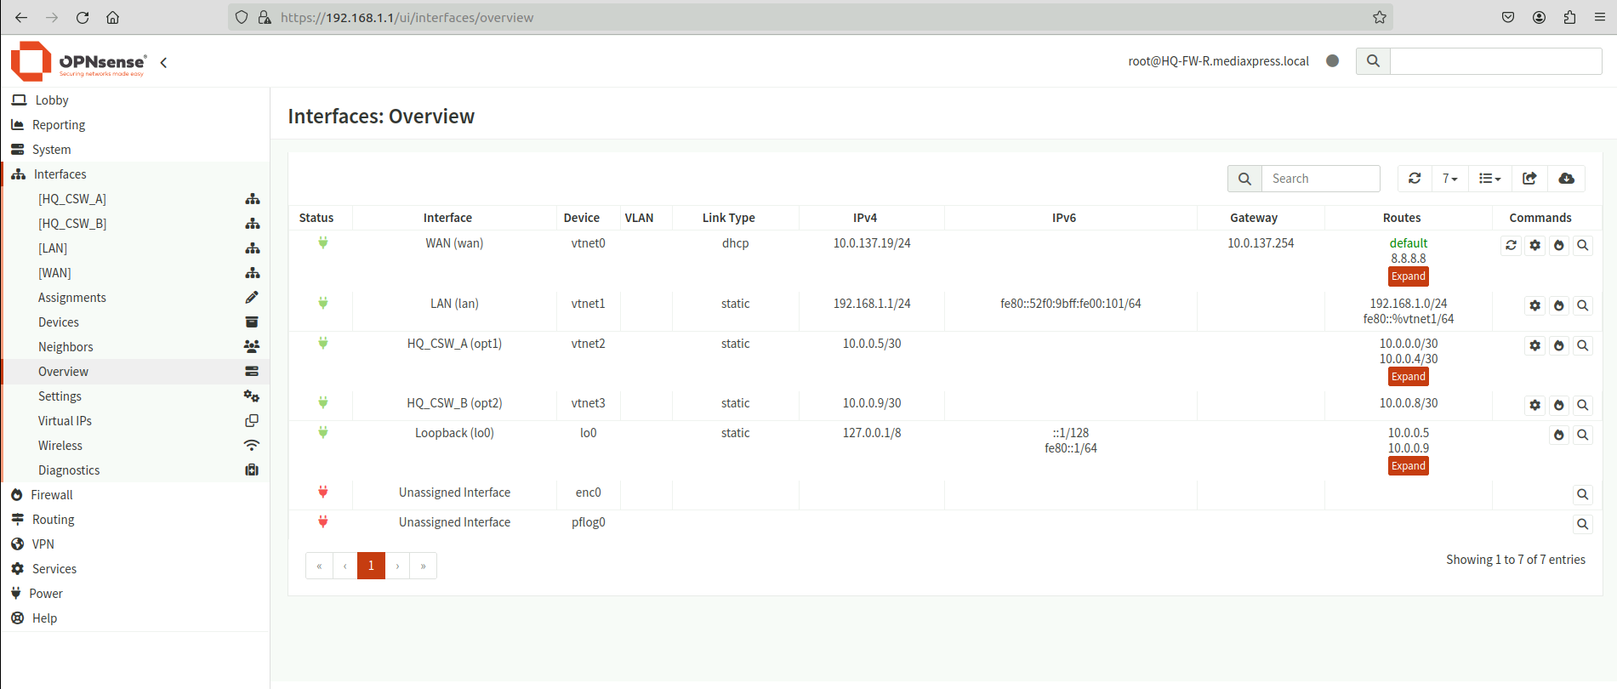1617x689 pixels.
Task: Click page 1 pagination button
Action: pyautogui.click(x=371, y=566)
